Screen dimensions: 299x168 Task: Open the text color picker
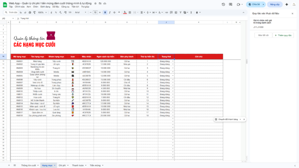(x=119, y=12)
